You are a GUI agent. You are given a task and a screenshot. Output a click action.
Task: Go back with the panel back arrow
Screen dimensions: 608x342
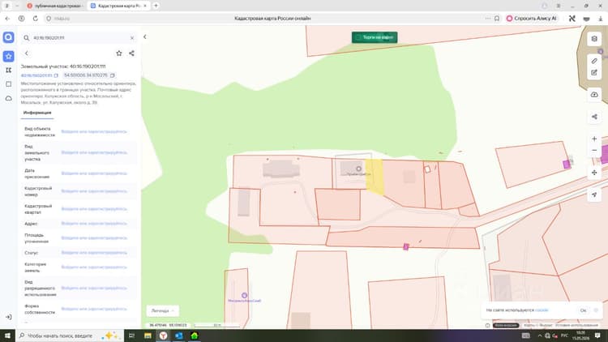(27, 53)
